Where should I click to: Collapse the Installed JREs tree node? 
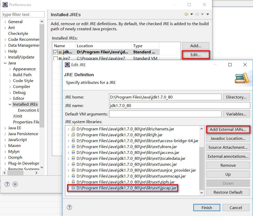pos(10,104)
